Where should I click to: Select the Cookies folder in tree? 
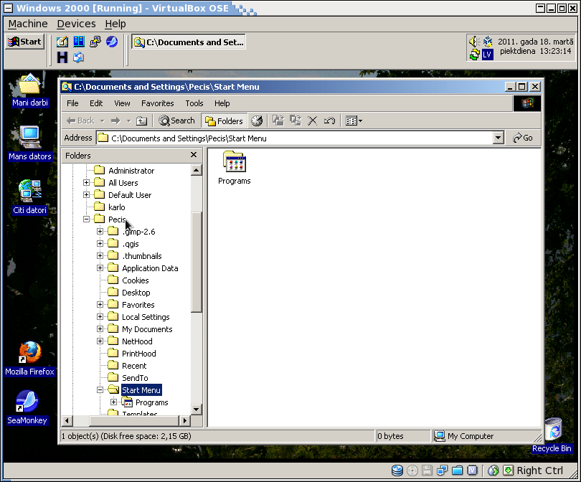point(136,280)
